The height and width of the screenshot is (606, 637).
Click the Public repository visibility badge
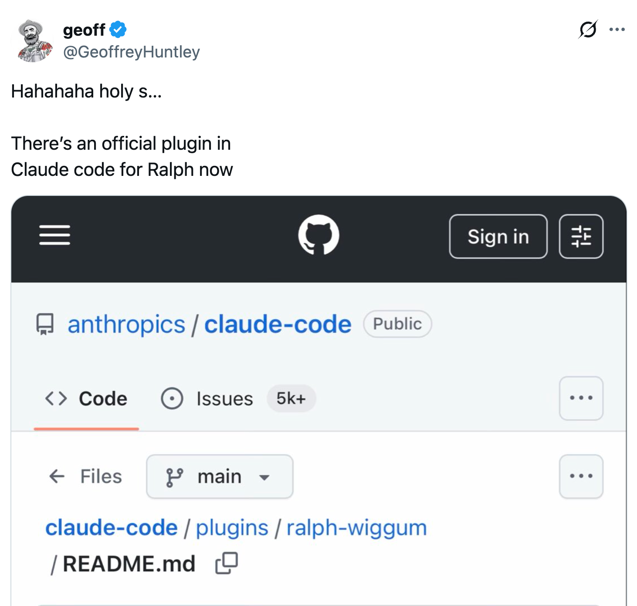[396, 323]
